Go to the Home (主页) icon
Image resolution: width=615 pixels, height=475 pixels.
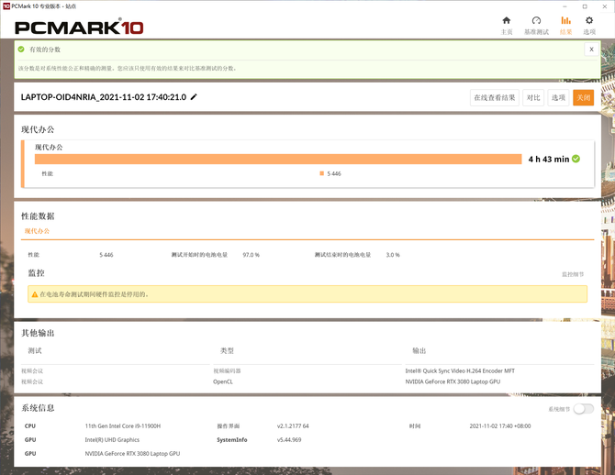(507, 21)
